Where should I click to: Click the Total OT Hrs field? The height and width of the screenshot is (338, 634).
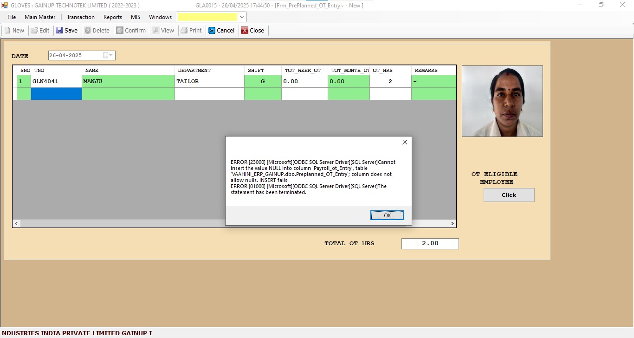coord(430,243)
